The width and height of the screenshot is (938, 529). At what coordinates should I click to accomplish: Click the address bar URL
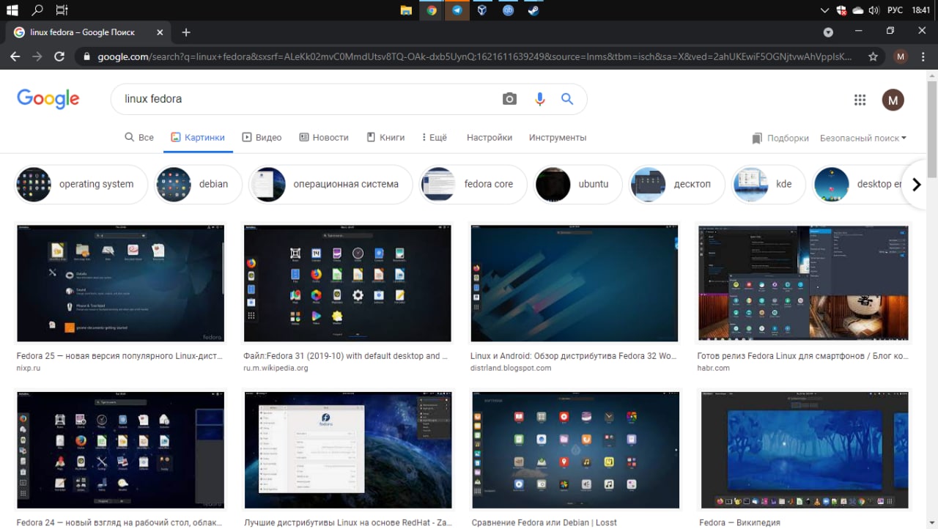point(475,56)
